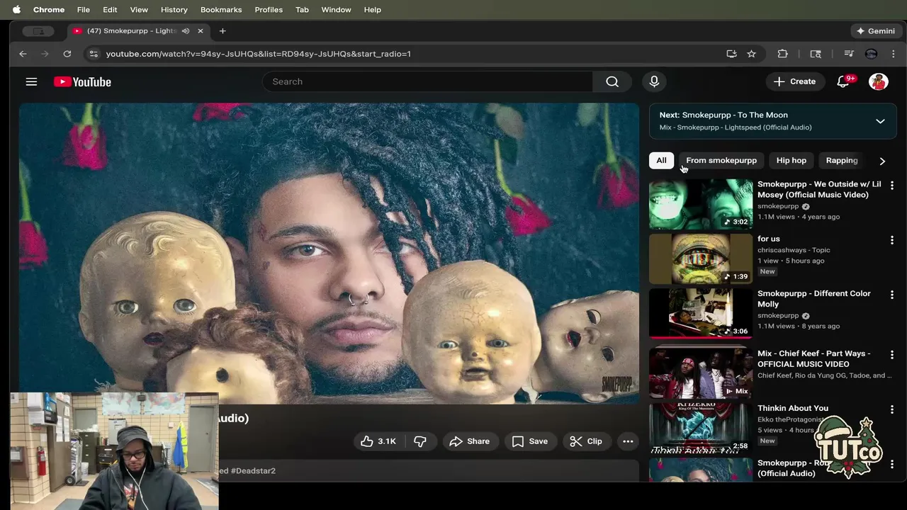907x510 pixels.
Task: Open the YouTube account avatar menu
Action: [879, 81]
